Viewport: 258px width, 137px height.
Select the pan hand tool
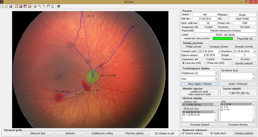pos(48,6)
